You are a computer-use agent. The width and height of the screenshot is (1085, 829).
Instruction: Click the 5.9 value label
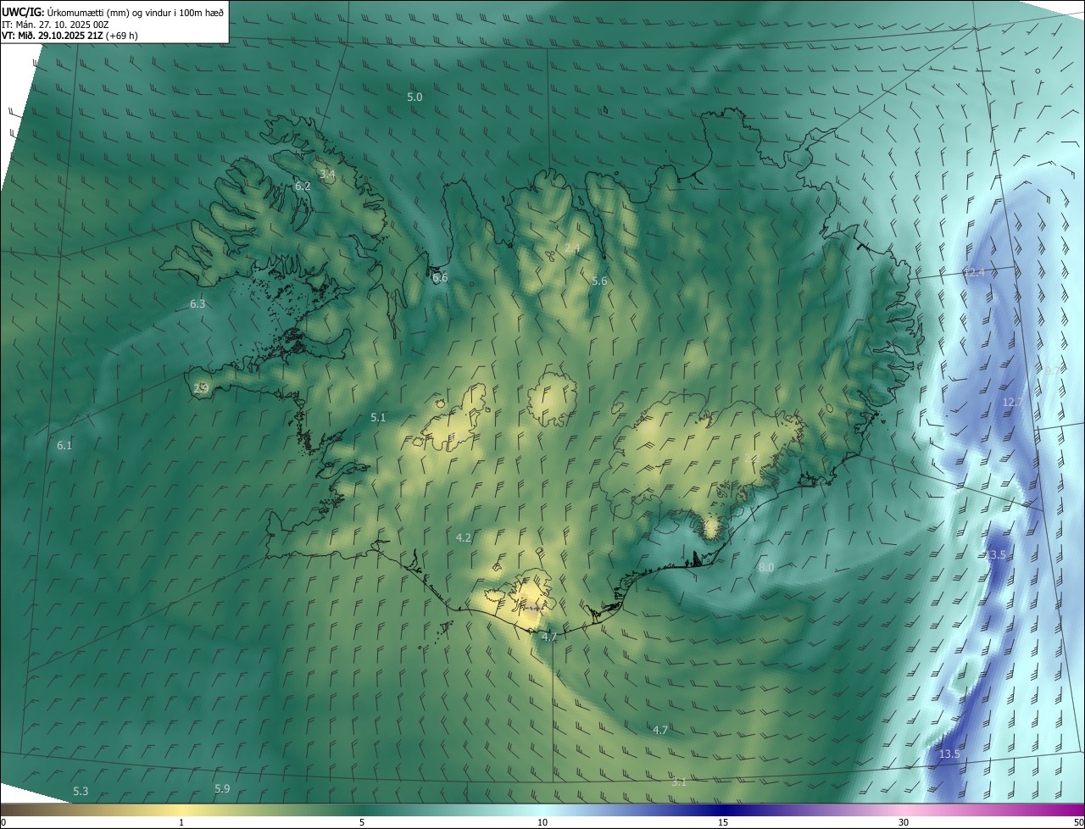[x=222, y=789]
